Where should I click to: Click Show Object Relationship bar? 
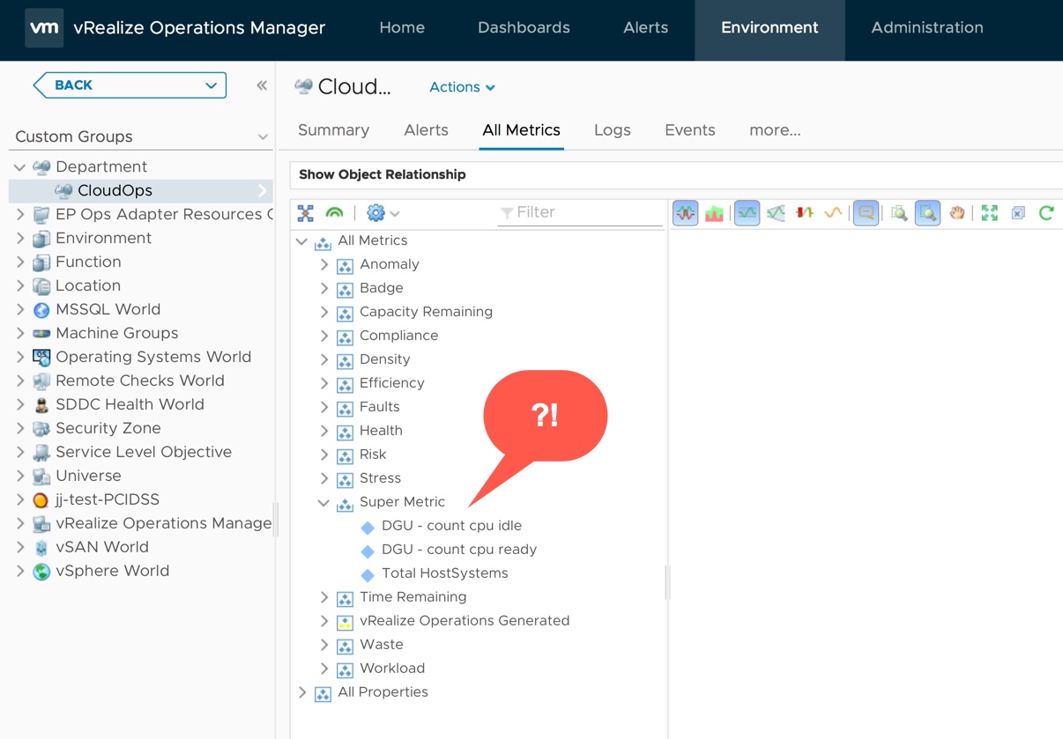[676, 174]
